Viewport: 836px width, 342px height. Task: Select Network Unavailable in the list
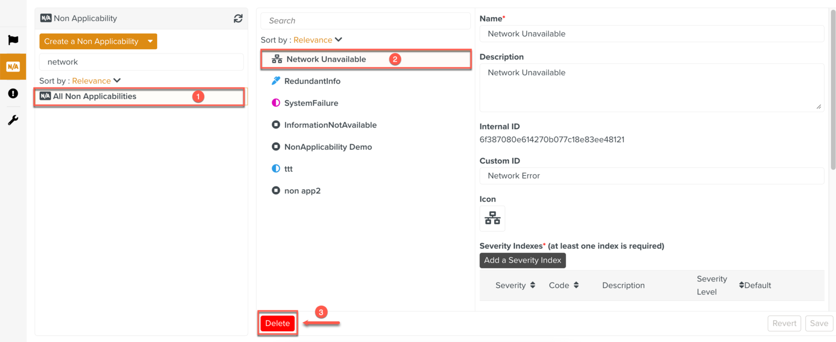tap(326, 60)
